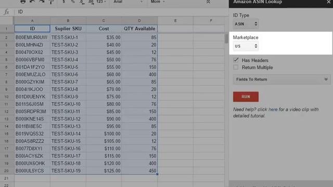Select cost cell $35.00
Viewport: 333px width, 187px height.
pyautogui.click(x=104, y=37)
